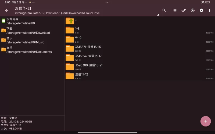Click the 设备内存 label
This screenshot has height=134, width=215.
coord(12,19)
